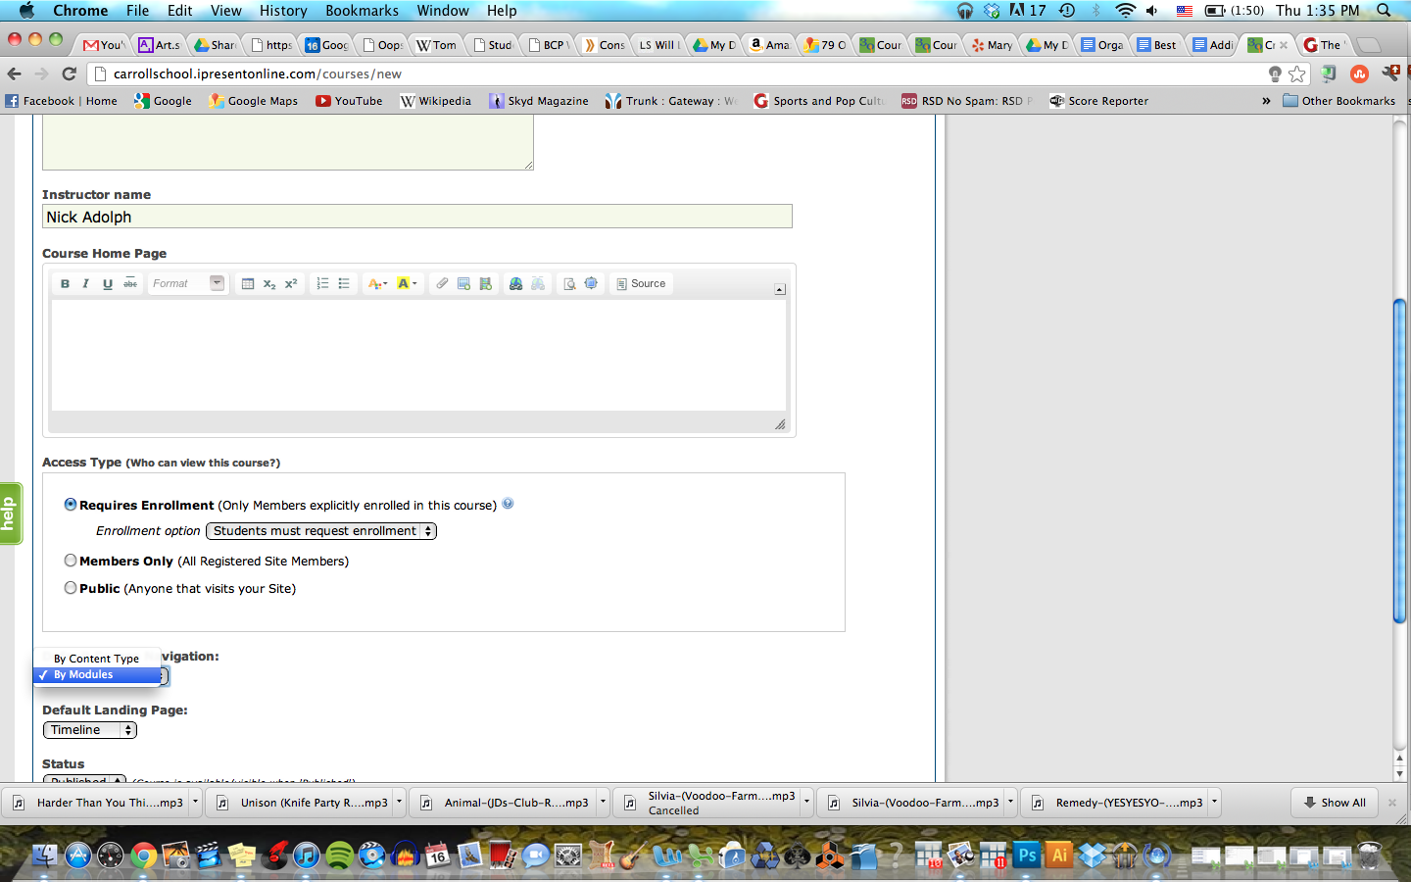Image resolution: width=1411 pixels, height=882 pixels.
Task: Open the Format dropdown in the editor
Action: coord(187,283)
